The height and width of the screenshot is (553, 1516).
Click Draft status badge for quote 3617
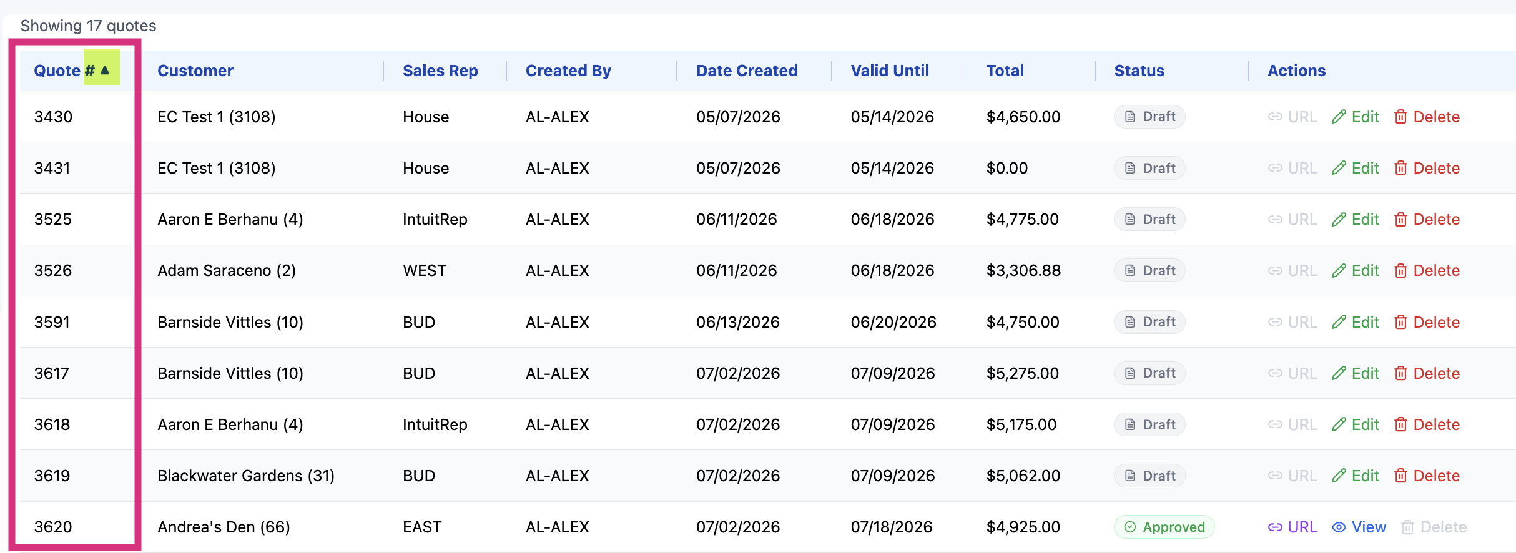[1149, 373]
